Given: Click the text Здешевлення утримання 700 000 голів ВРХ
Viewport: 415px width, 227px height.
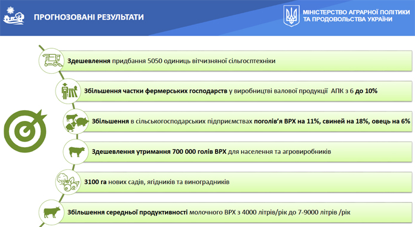Looking at the screenshot, I should pos(159,152).
